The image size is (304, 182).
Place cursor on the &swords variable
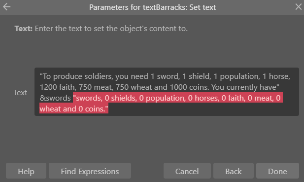(55, 98)
